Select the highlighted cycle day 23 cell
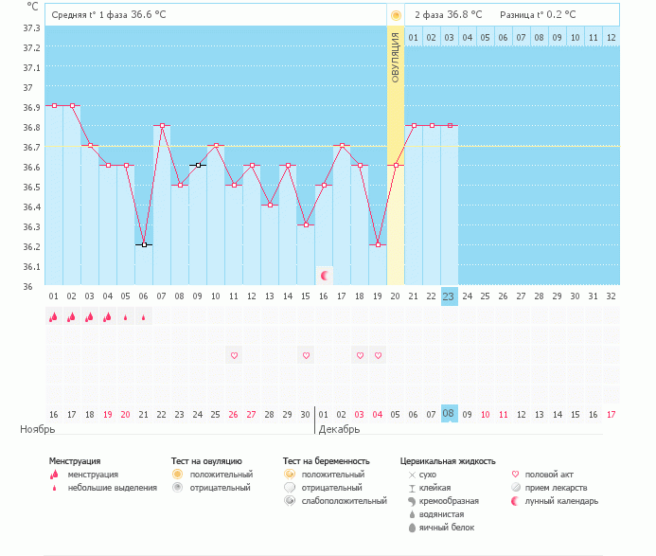 click(x=450, y=296)
